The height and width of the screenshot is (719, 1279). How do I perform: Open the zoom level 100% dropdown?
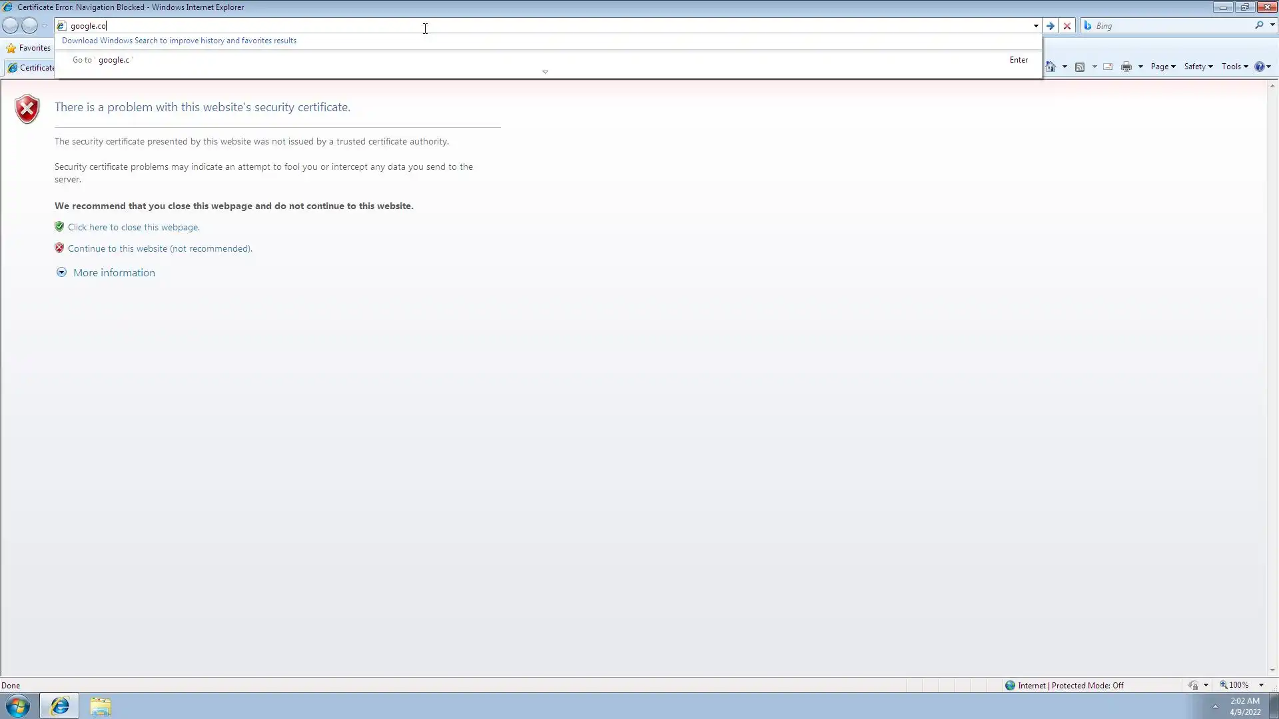pyautogui.click(x=1261, y=685)
